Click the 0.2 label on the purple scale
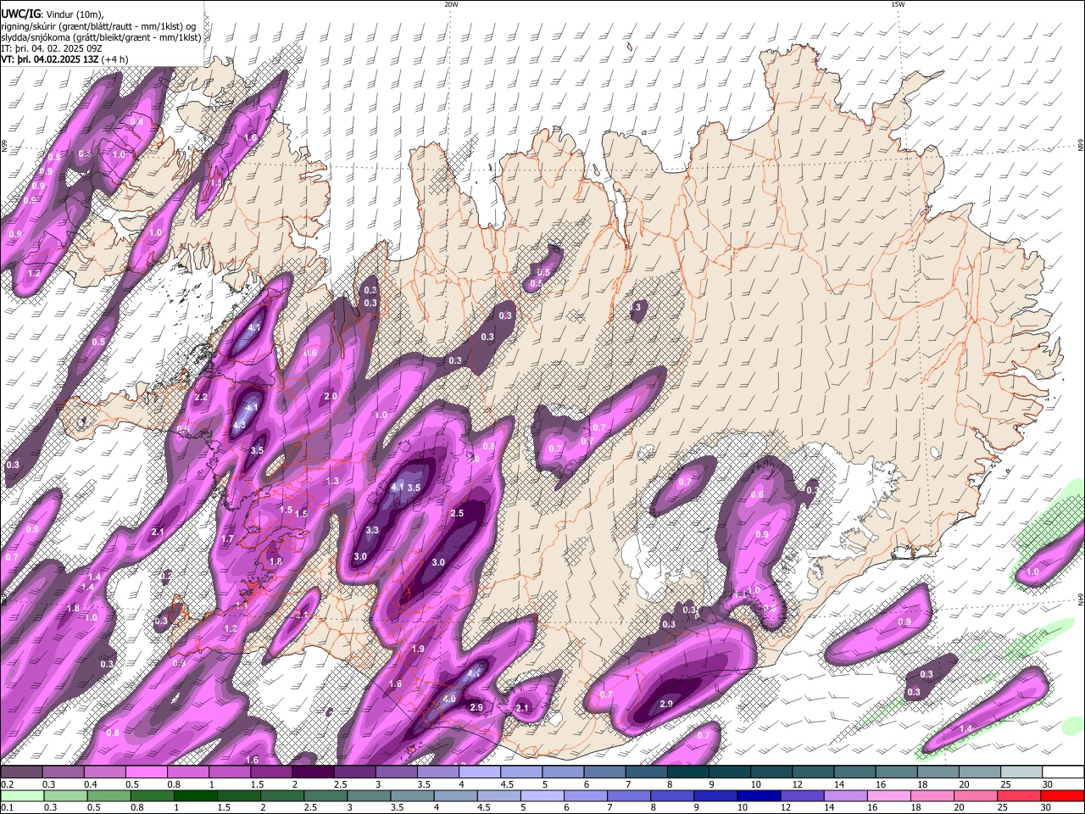The height and width of the screenshot is (814, 1085). [x=7, y=784]
